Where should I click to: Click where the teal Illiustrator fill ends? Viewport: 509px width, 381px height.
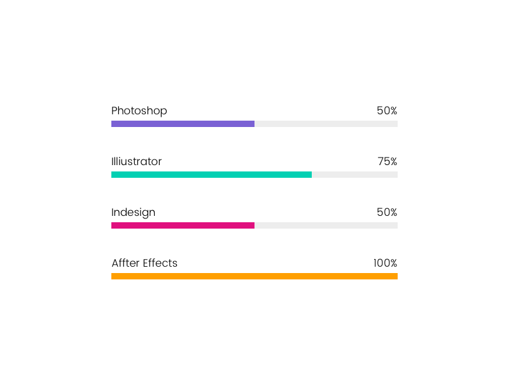coord(310,175)
